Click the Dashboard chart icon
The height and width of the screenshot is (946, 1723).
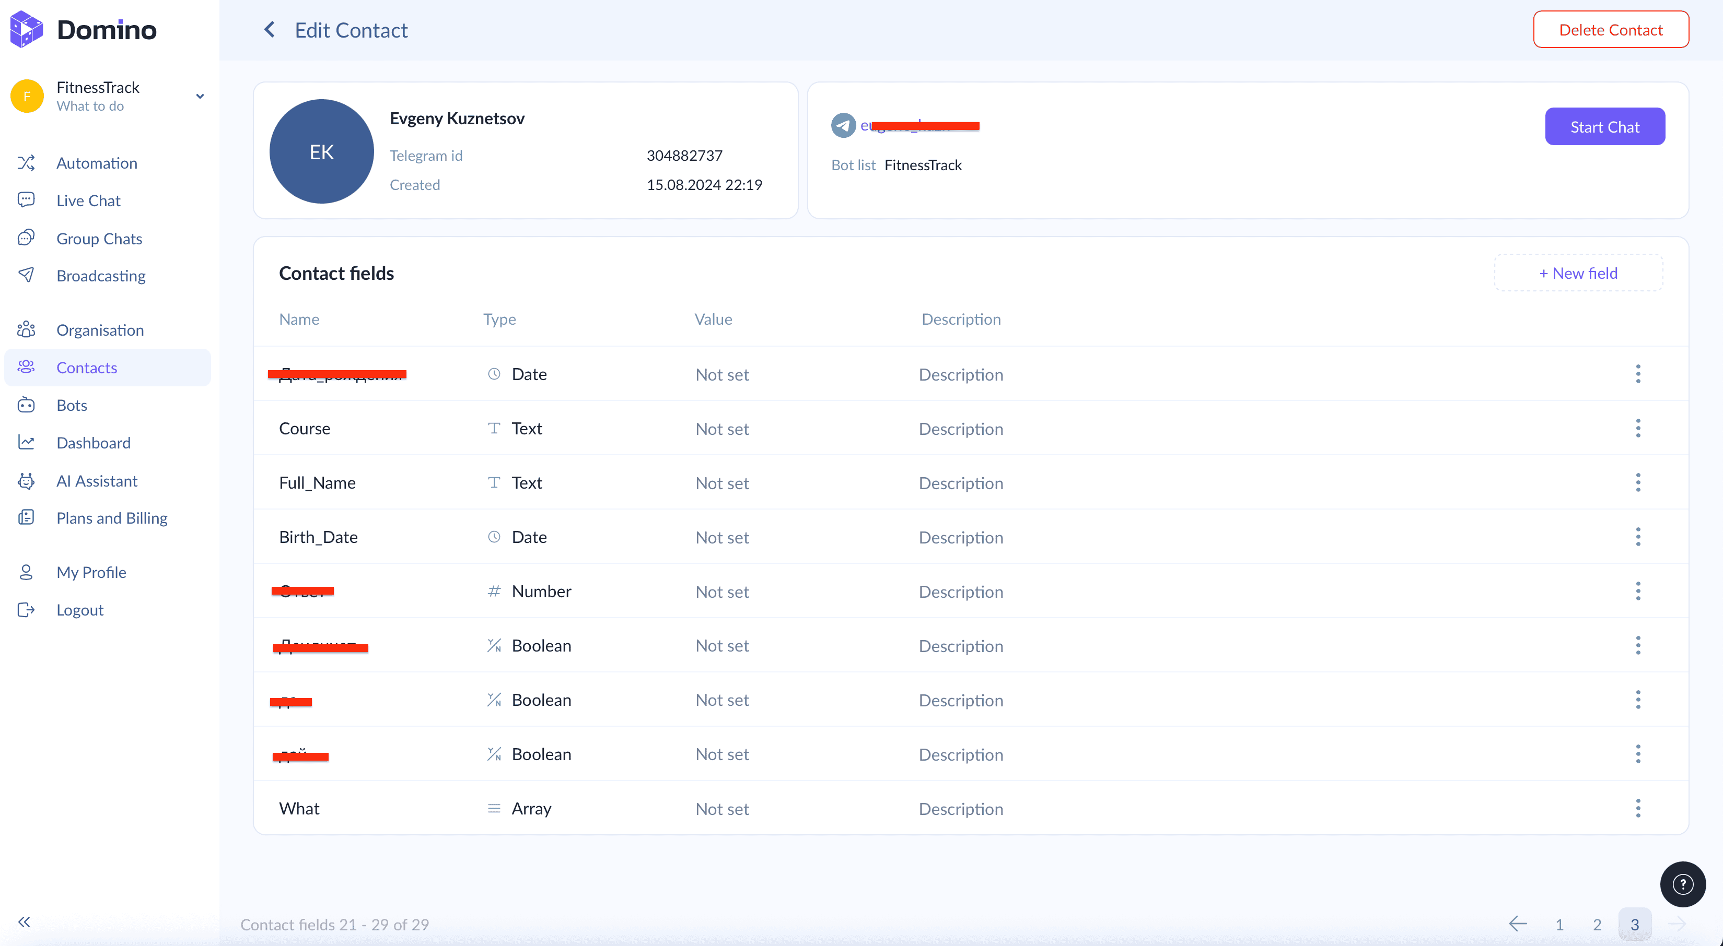pos(26,442)
